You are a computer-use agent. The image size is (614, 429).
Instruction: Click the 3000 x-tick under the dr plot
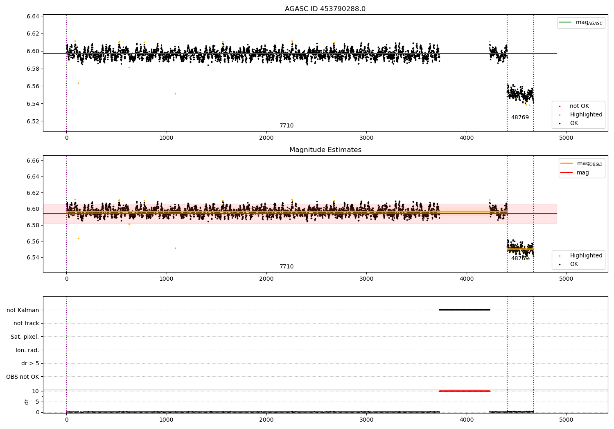(x=366, y=420)
